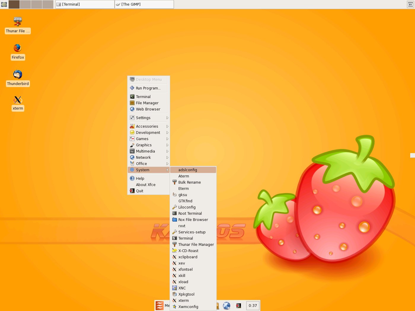The width and height of the screenshot is (415, 311).
Task: Choose Terminal in the System submenu
Action: click(193, 238)
